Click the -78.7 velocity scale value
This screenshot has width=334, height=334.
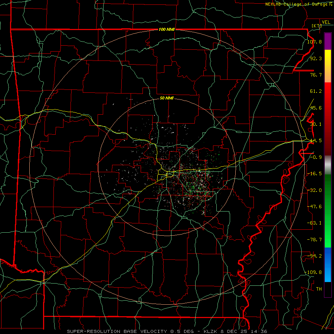[x=314, y=240]
